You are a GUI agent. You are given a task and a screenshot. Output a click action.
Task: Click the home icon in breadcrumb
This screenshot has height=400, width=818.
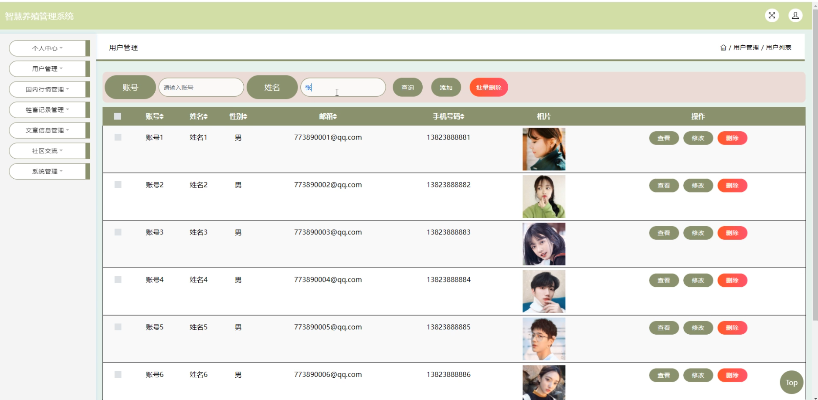723,47
